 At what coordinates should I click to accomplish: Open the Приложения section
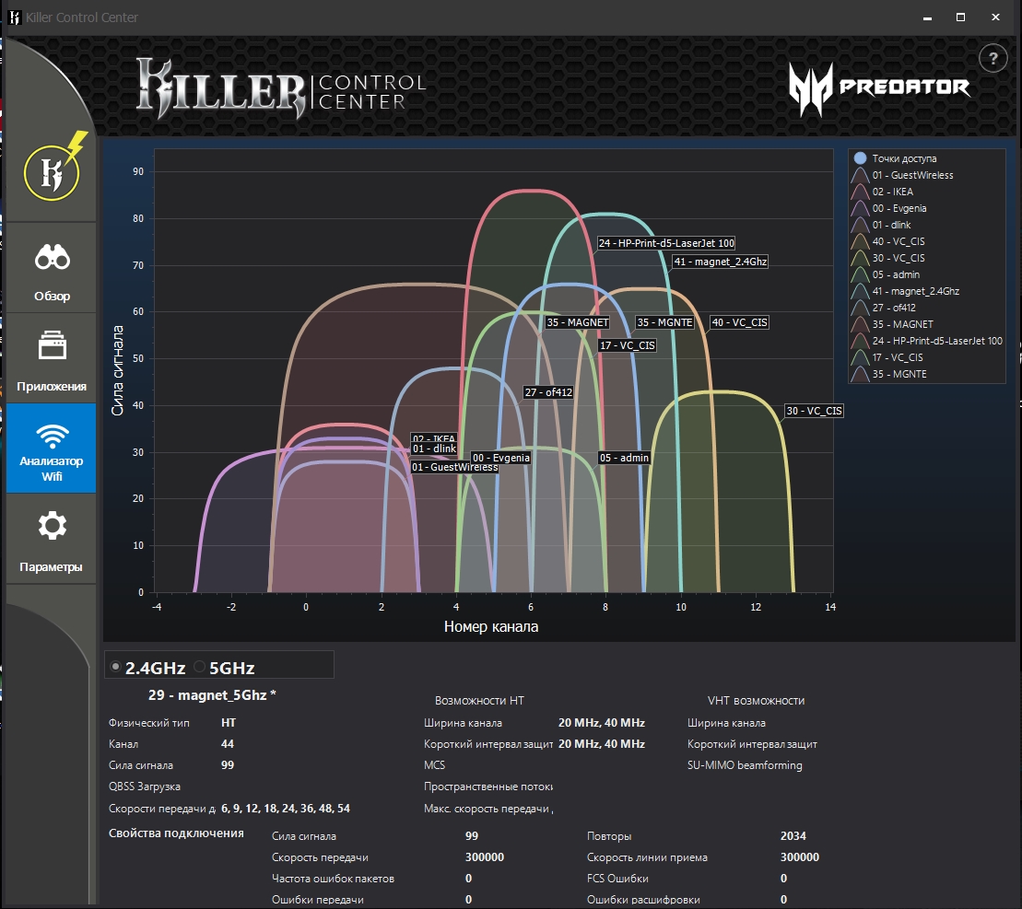(52, 359)
